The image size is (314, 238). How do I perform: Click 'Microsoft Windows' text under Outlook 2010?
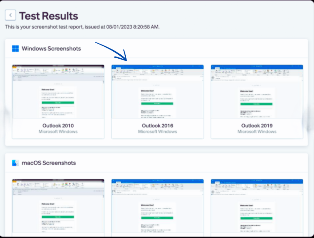(x=58, y=131)
